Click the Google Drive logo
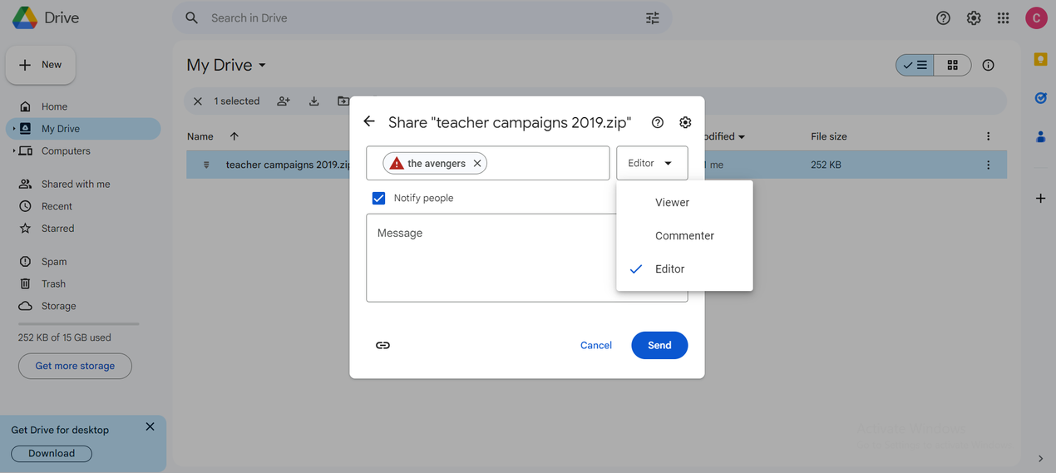This screenshot has width=1056, height=473. point(23,17)
